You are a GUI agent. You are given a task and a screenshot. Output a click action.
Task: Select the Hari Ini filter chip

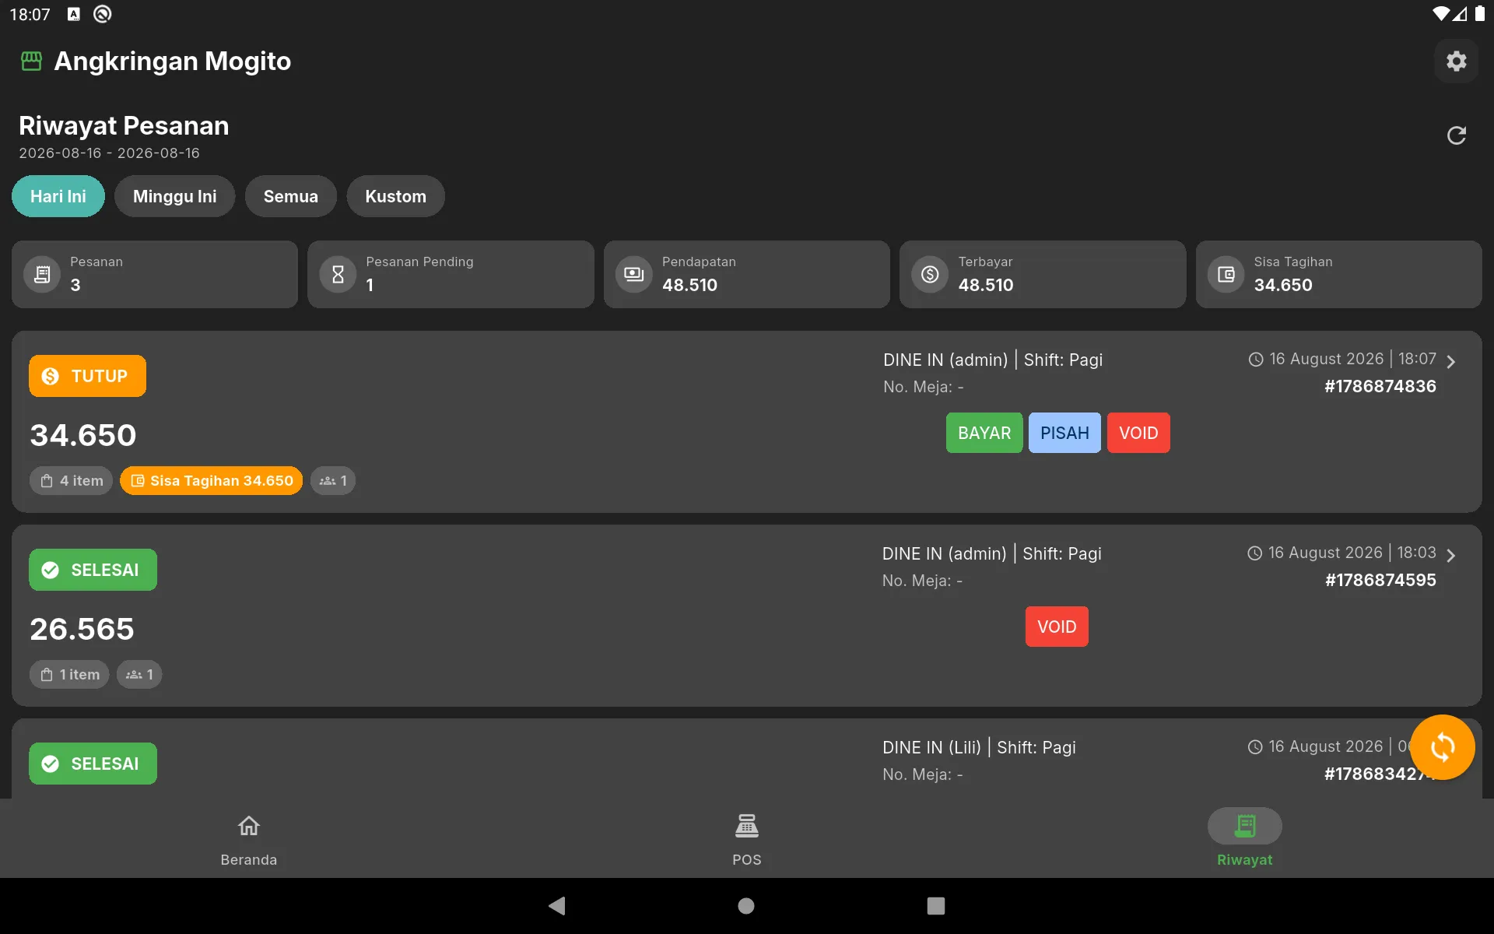pyautogui.click(x=58, y=196)
